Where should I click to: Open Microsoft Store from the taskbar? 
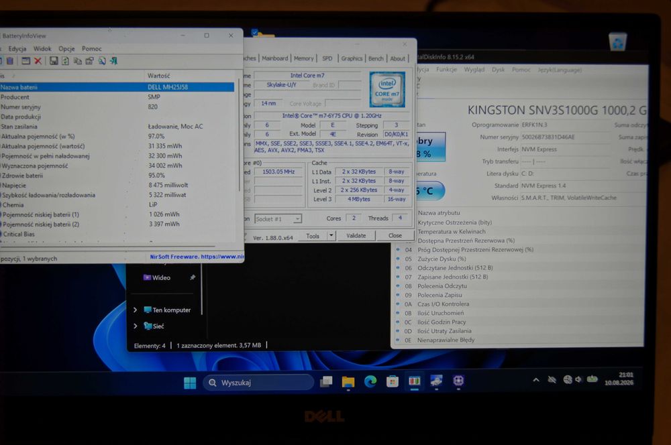pyautogui.click(x=392, y=381)
